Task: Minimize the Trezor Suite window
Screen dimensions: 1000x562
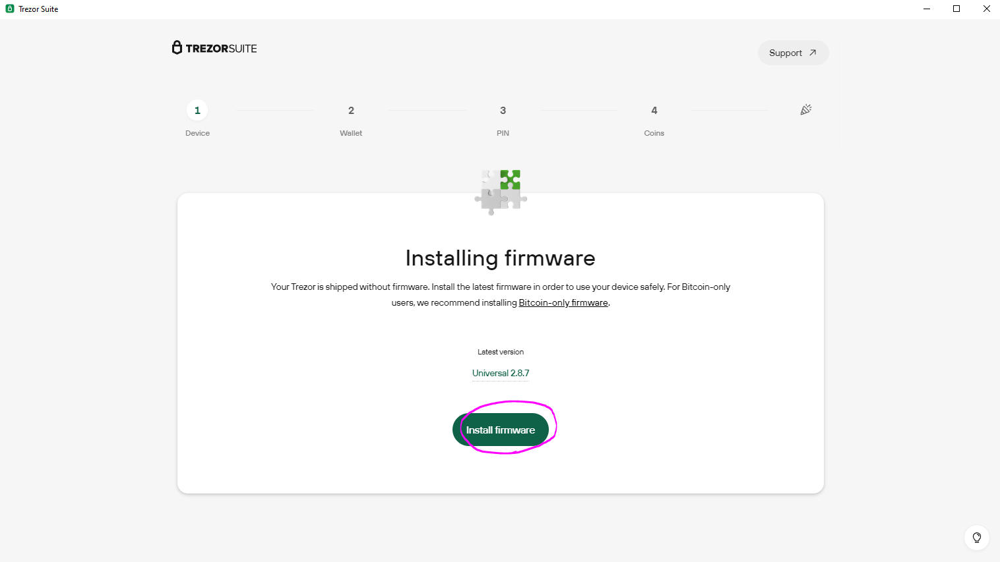Action: point(927,9)
